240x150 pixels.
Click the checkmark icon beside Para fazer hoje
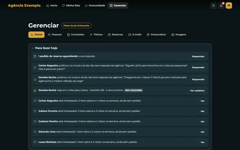pyautogui.click(x=33, y=48)
